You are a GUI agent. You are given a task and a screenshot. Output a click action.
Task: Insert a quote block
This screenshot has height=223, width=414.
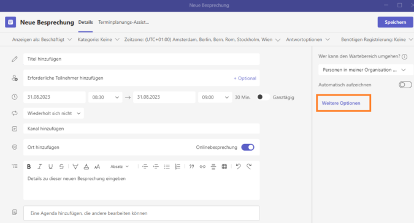tap(192, 167)
